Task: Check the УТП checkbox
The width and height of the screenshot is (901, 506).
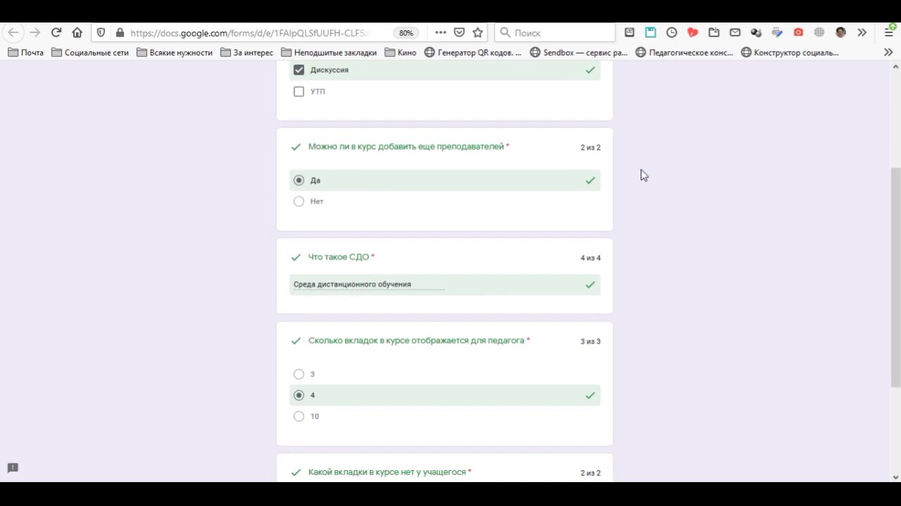Action: (x=299, y=91)
